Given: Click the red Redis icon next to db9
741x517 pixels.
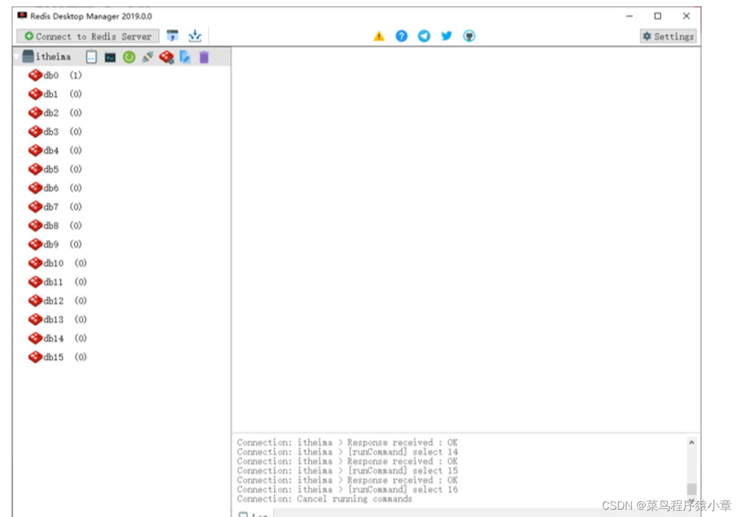Looking at the screenshot, I should coord(36,244).
